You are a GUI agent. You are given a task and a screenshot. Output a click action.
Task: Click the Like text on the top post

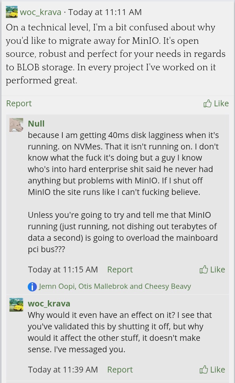221,103
